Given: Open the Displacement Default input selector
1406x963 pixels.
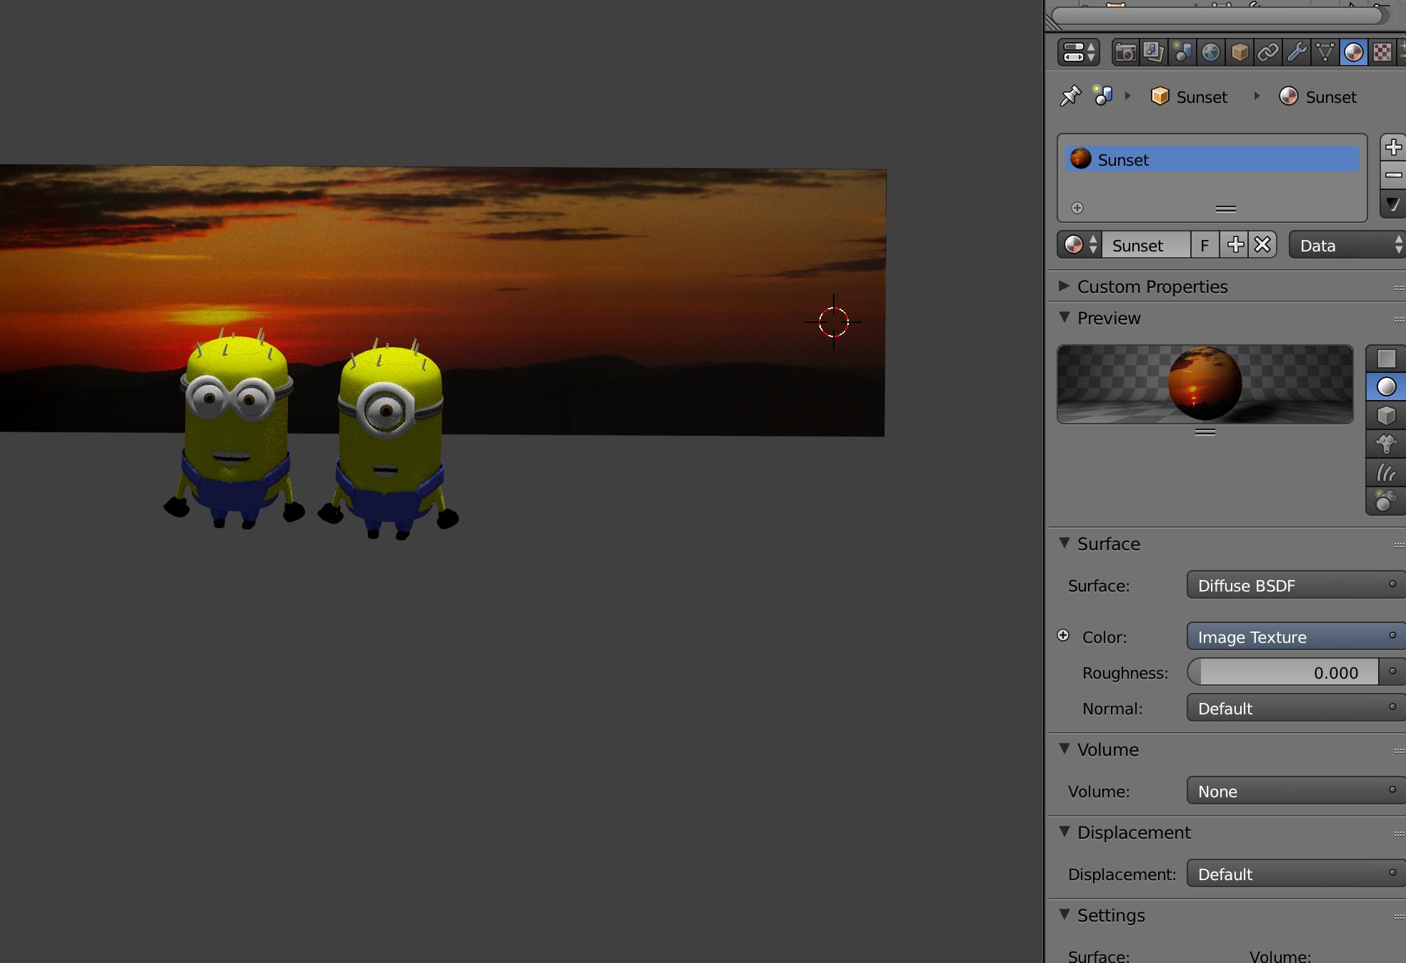Looking at the screenshot, I should (1296, 874).
